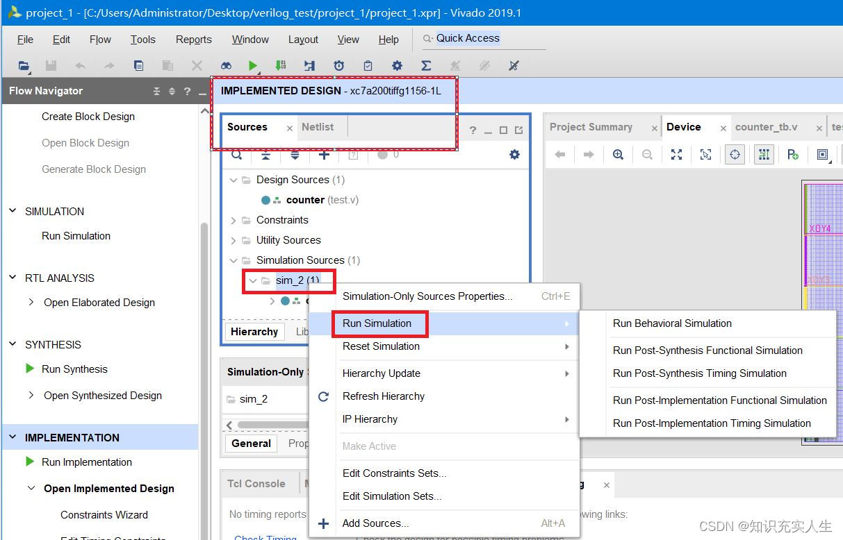Image resolution: width=843 pixels, height=540 pixels.
Task: Open Sources panel help question mark
Action: tap(473, 130)
